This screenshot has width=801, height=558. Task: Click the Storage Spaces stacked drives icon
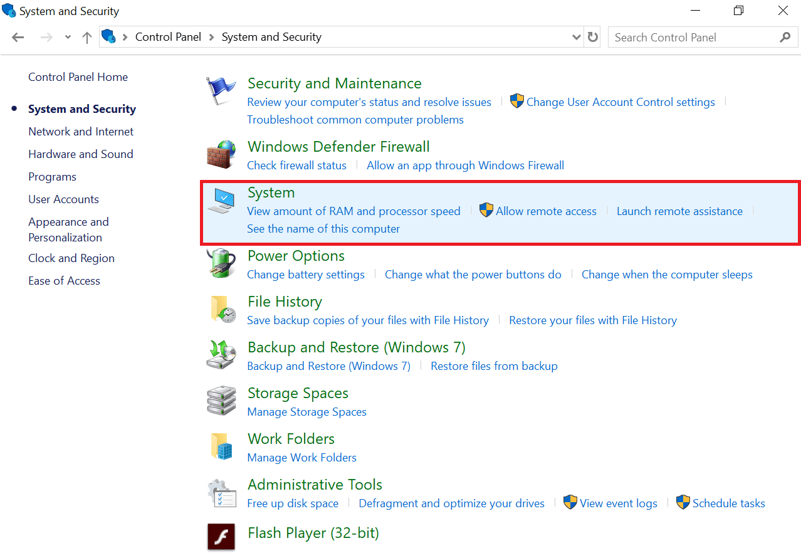[x=221, y=401]
